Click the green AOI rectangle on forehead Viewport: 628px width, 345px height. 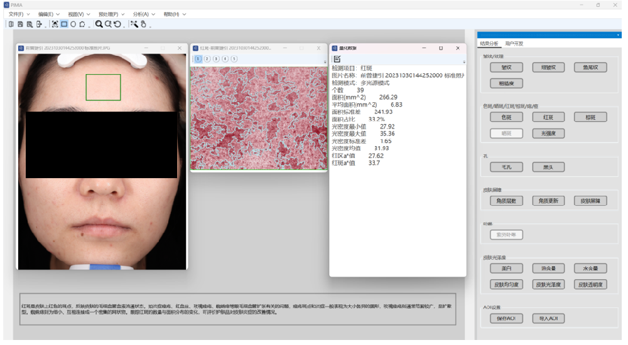click(103, 87)
